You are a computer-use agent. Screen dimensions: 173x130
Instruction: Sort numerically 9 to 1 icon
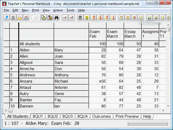coord(106,18)
